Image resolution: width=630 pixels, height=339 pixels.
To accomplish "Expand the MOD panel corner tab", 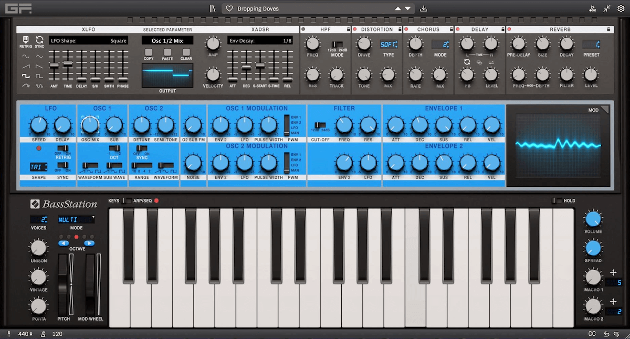I will 605,110.
